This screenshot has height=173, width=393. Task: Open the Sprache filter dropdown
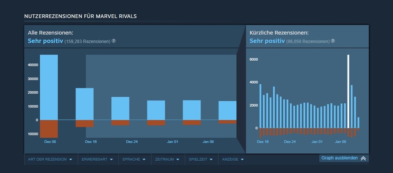(134, 159)
